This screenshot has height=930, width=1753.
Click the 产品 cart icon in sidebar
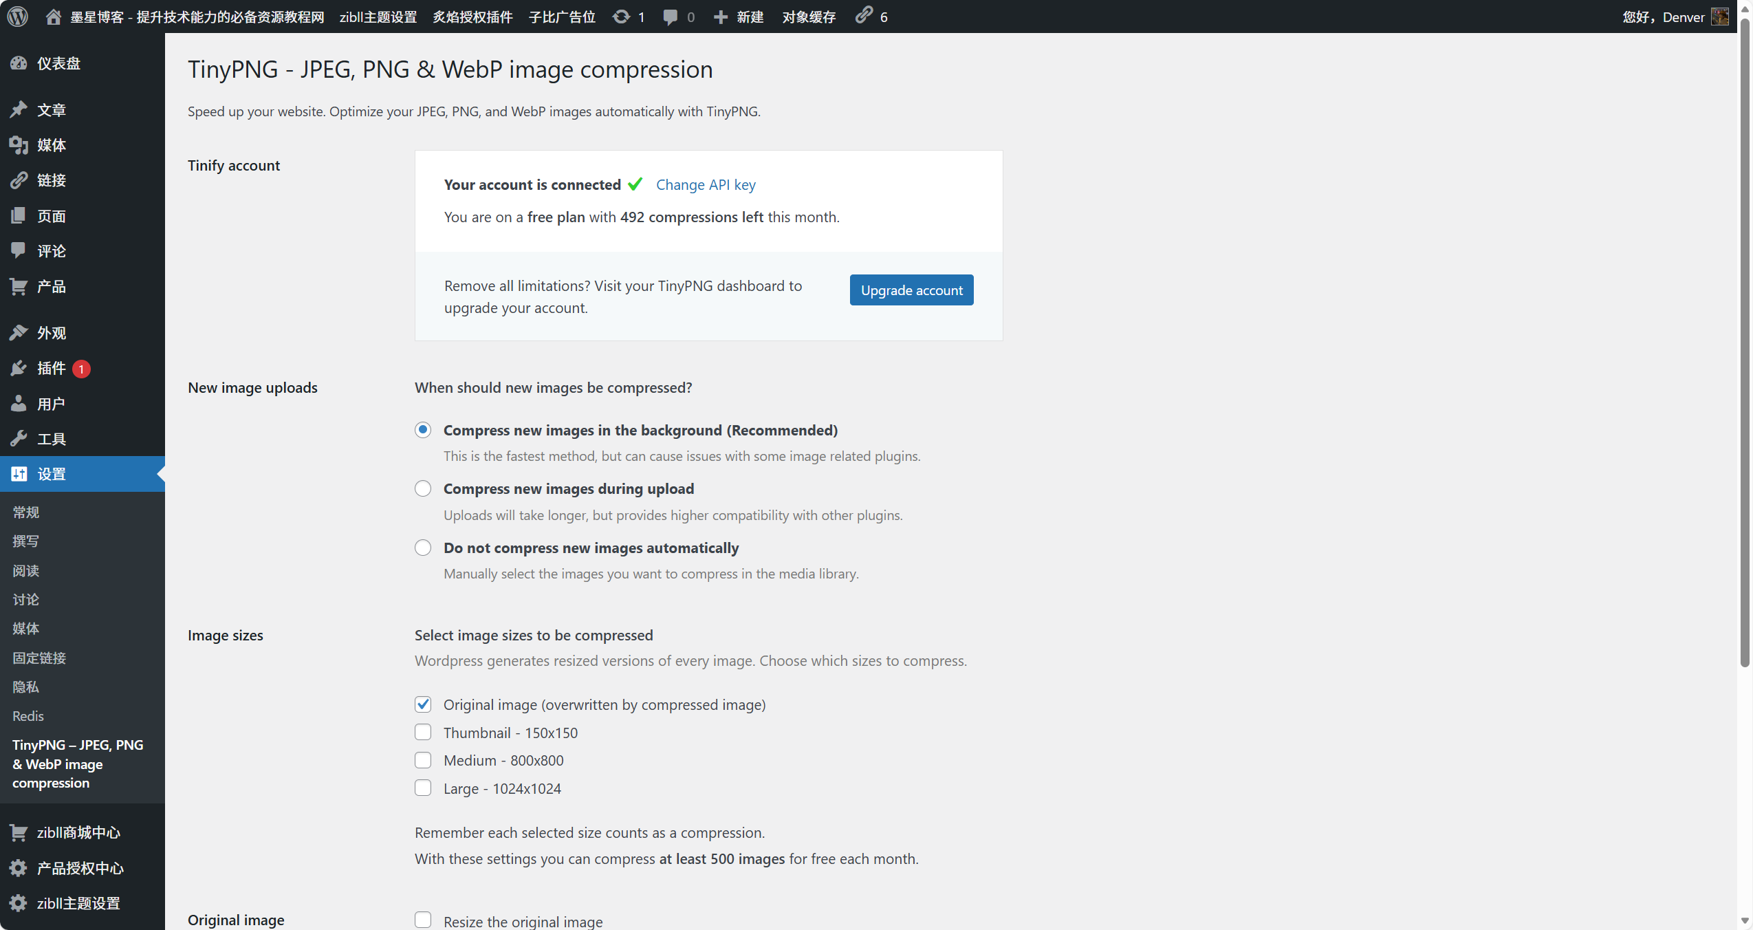click(x=19, y=287)
